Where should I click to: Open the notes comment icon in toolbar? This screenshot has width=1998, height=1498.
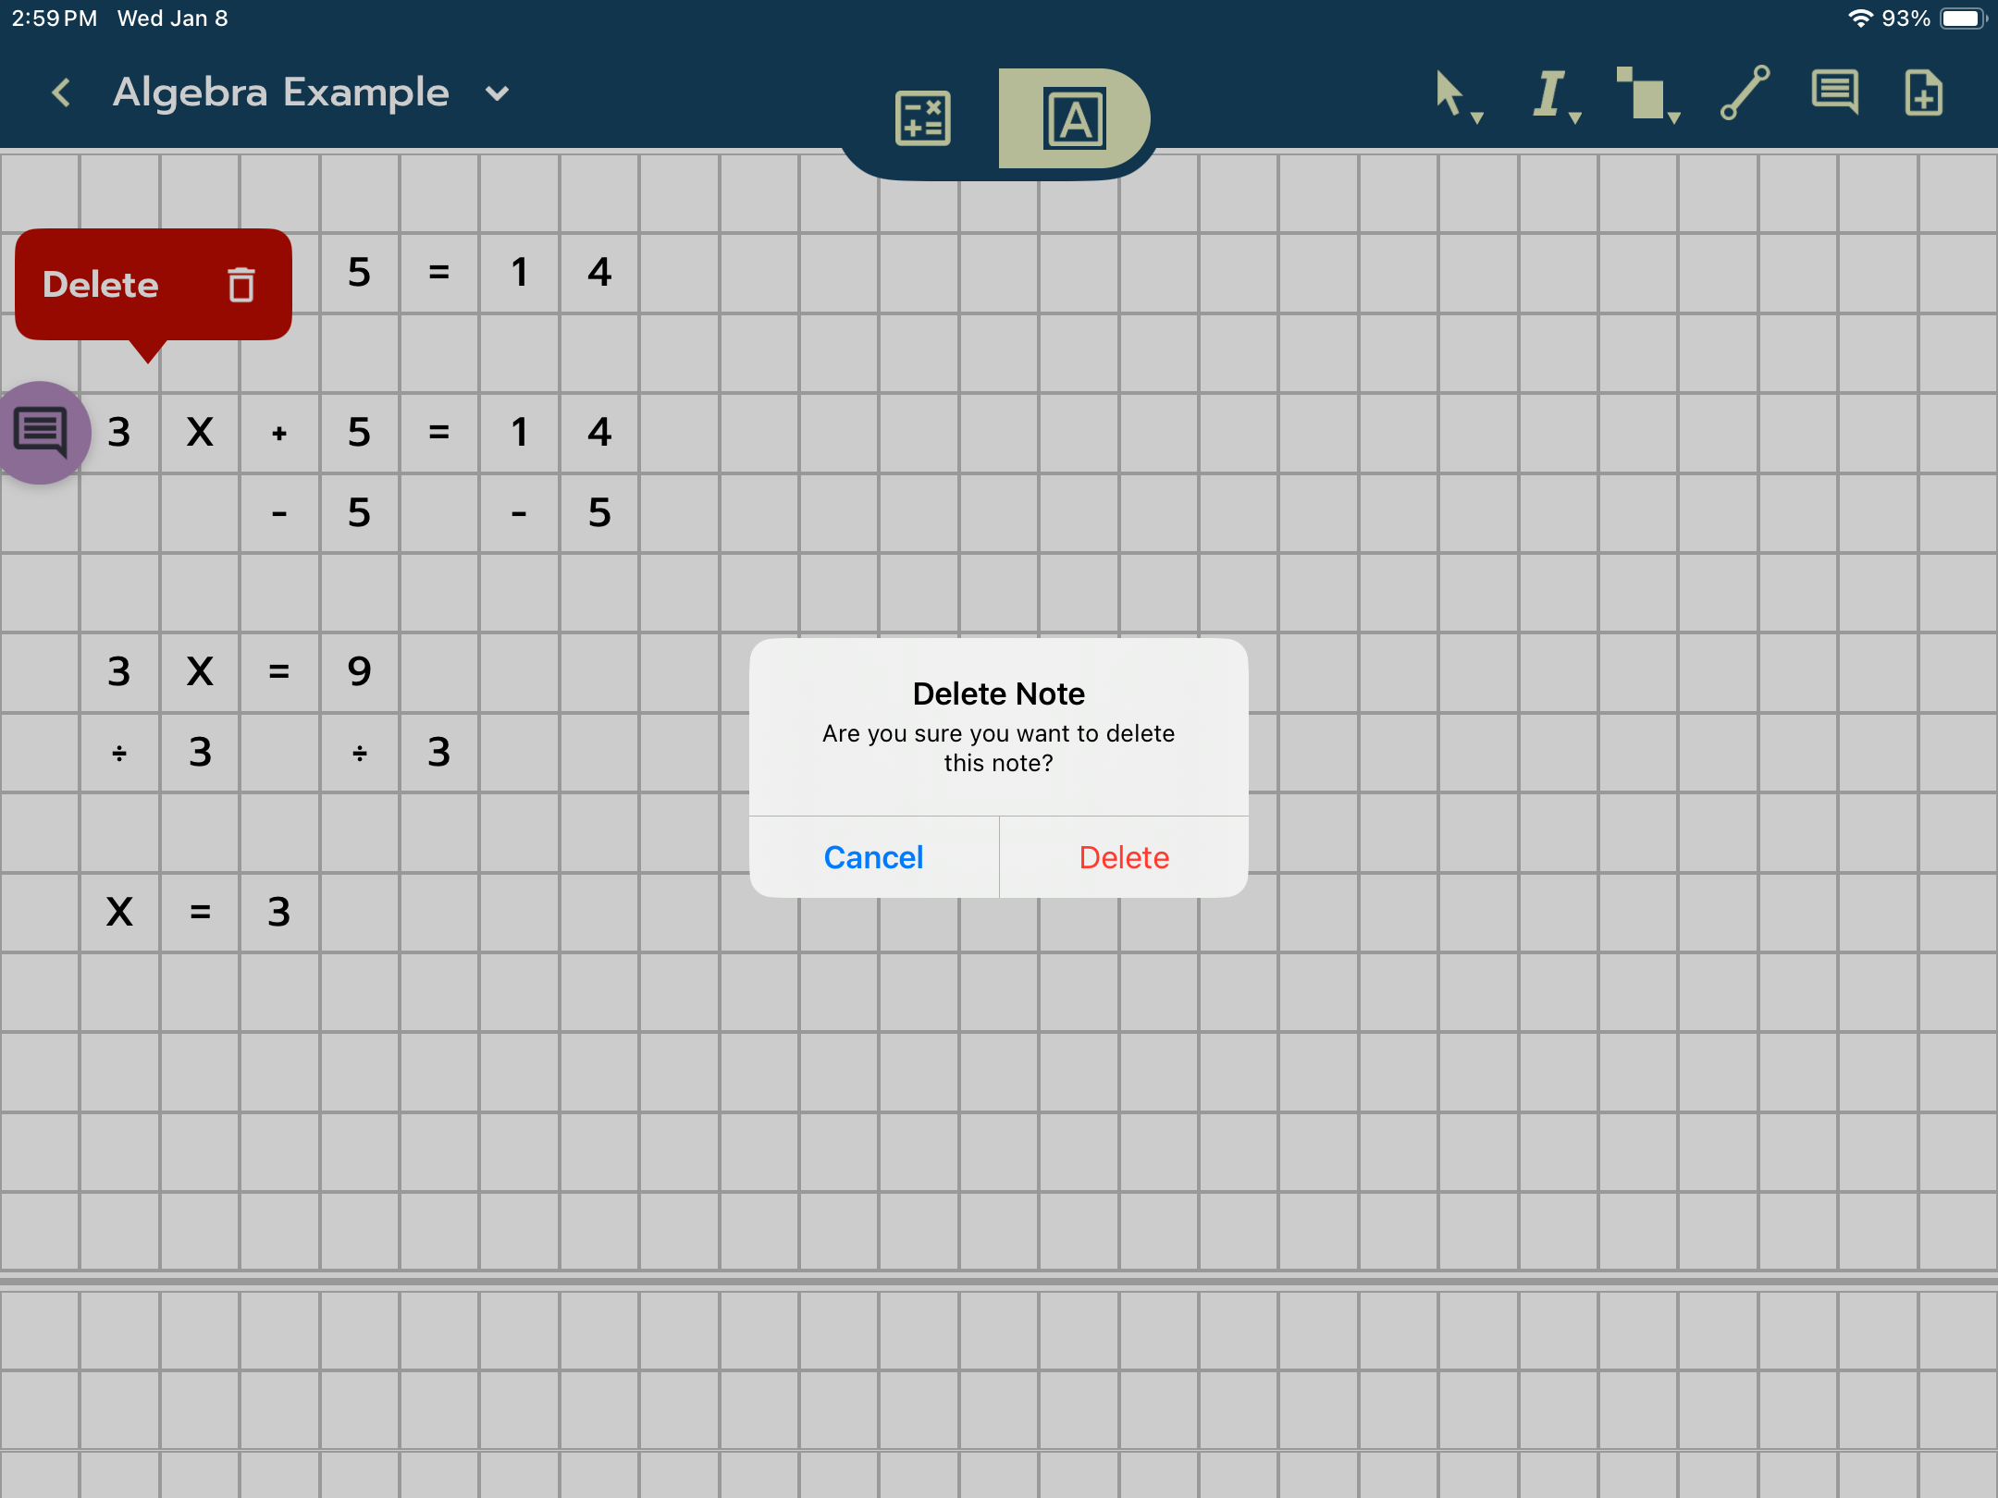pyautogui.click(x=1835, y=92)
